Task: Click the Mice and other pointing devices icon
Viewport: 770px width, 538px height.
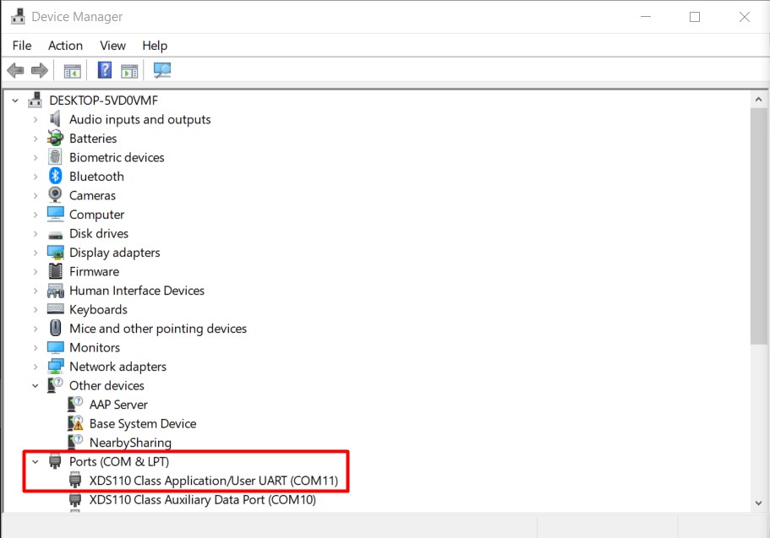Action: [x=56, y=328]
